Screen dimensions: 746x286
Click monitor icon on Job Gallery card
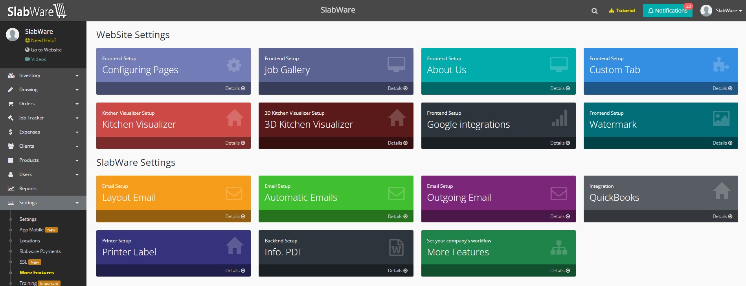click(396, 64)
